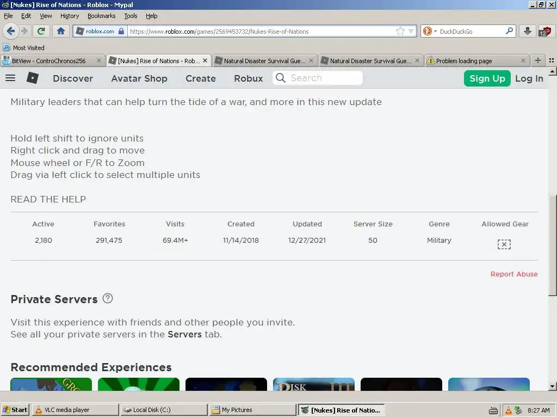This screenshot has width=557, height=418.
Task: Open the first recommended experience with green thumbnail
Action: pos(51,384)
